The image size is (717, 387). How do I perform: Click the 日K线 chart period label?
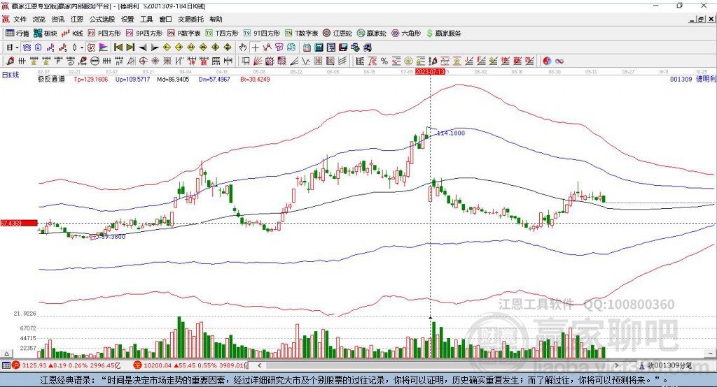[10, 75]
